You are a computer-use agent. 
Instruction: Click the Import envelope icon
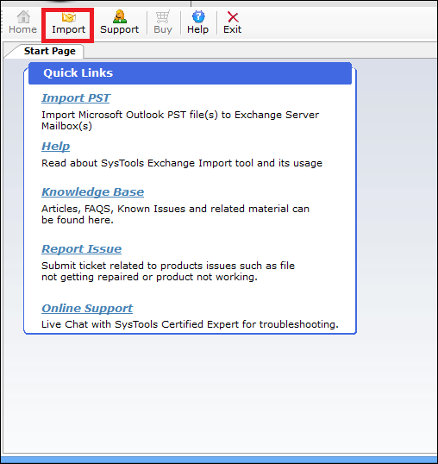tap(69, 17)
